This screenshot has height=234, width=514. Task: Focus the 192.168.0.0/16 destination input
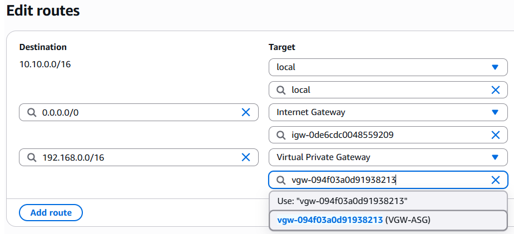point(139,157)
